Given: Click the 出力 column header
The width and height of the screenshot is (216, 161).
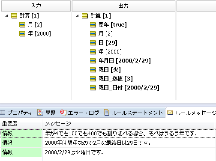Looking at the screenshot, I should pos(123,6).
